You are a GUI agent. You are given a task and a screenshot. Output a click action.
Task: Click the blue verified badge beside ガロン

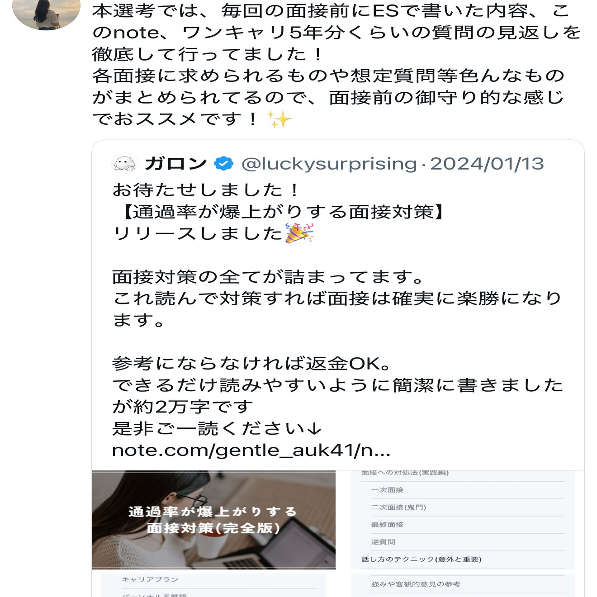(x=223, y=163)
